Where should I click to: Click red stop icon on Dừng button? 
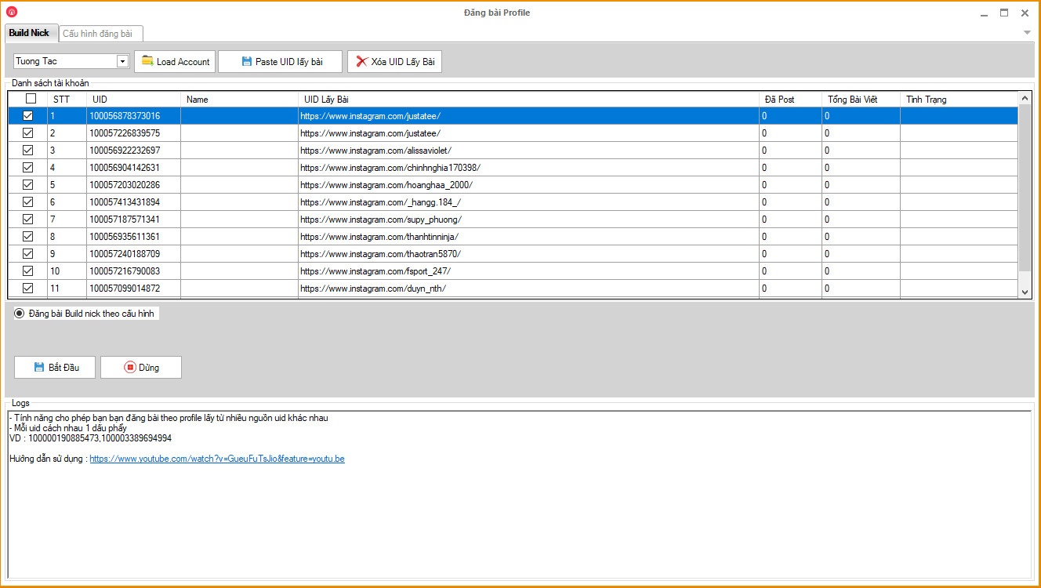(130, 367)
